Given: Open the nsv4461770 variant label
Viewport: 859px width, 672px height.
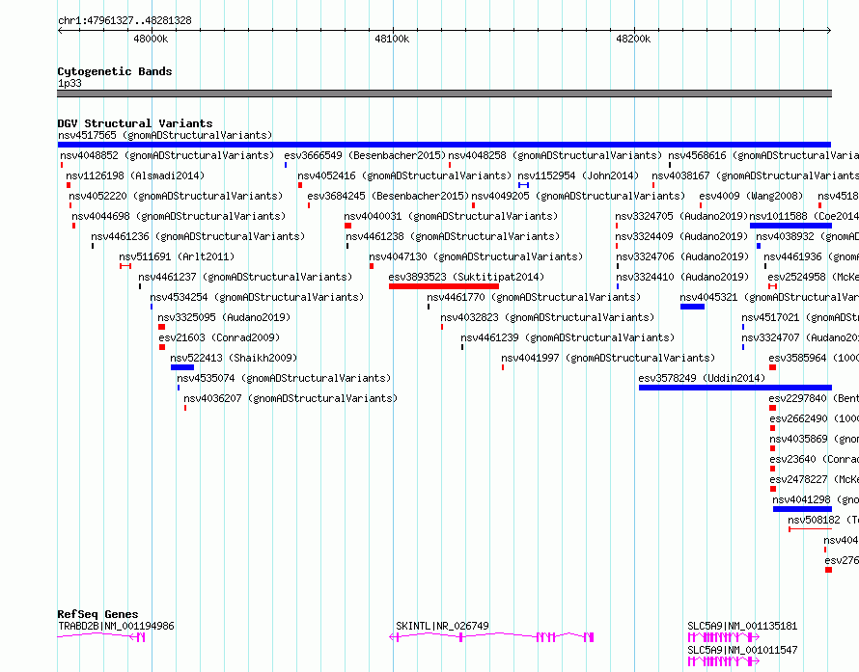Looking at the screenshot, I should 534,297.
